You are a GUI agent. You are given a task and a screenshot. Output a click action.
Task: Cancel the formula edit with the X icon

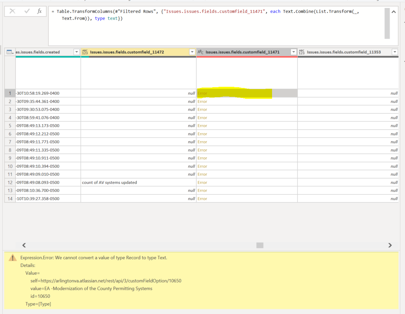click(x=12, y=11)
